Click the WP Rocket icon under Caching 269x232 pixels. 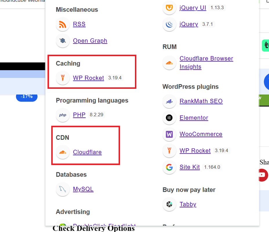click(x=63, y=78)
